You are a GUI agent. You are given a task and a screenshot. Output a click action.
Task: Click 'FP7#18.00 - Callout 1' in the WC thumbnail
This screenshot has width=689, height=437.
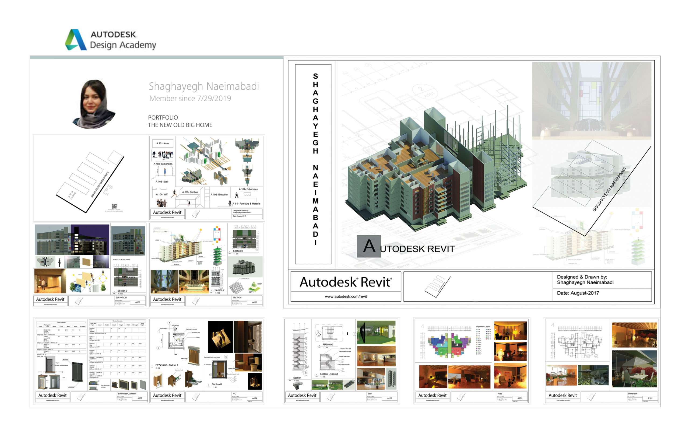[x=167, y=365]
